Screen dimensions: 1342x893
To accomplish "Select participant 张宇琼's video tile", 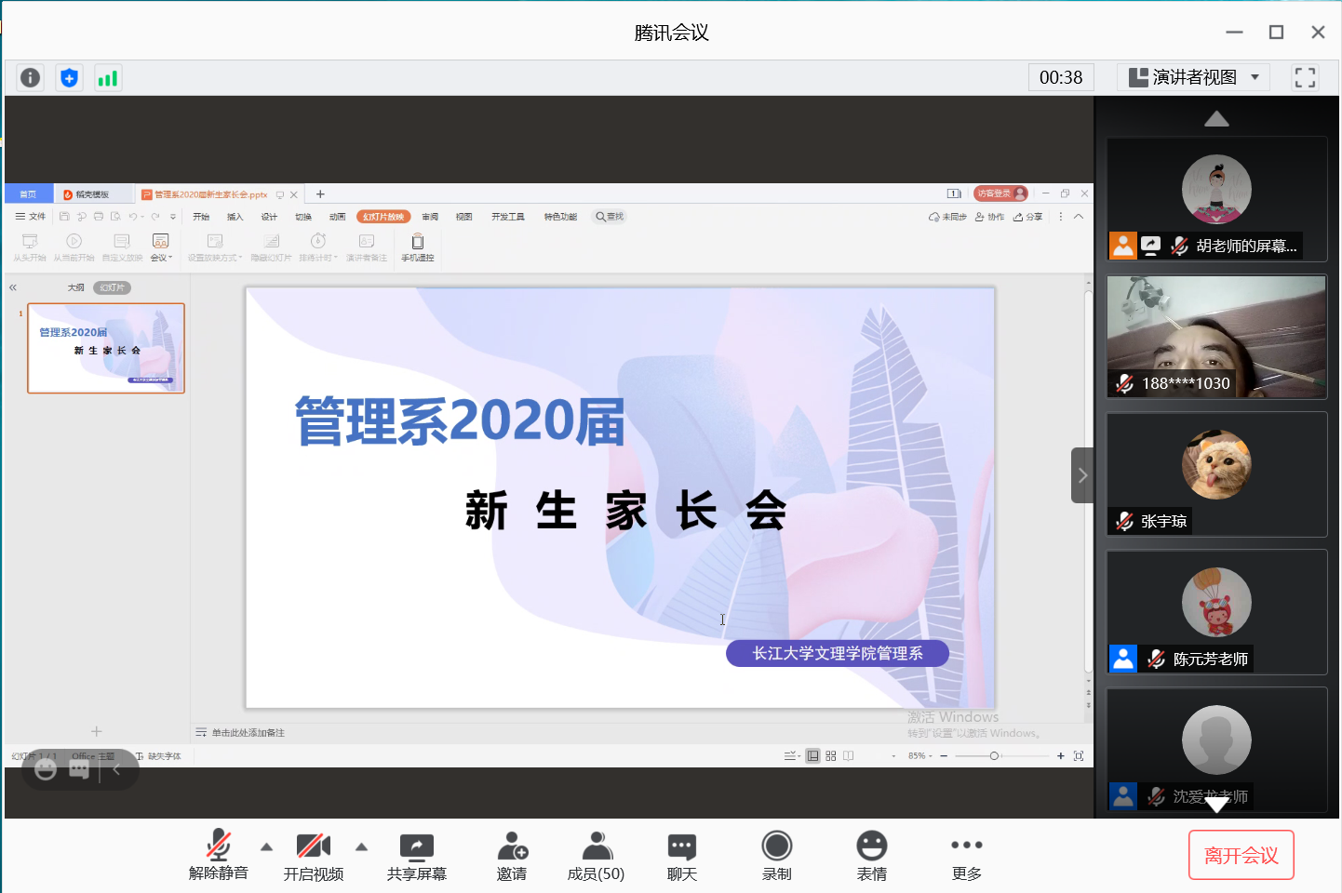I will click(1216, 474).
